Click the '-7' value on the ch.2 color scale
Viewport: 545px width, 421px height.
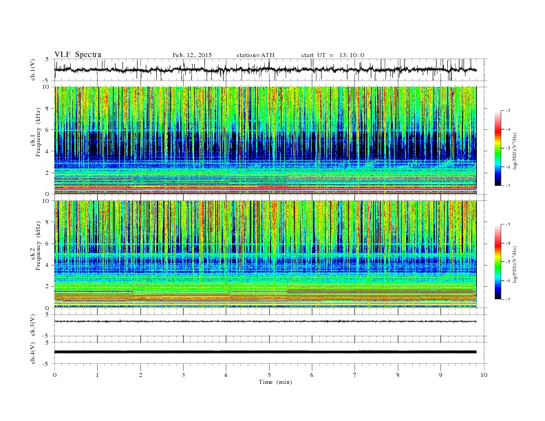(507, 299)
